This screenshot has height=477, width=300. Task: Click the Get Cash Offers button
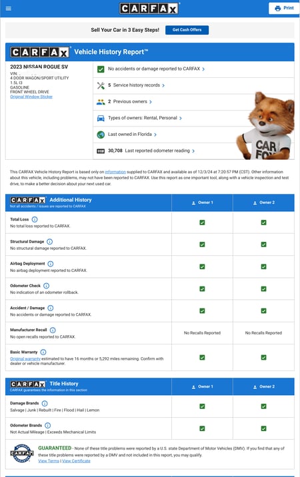[x=187, y=30]
